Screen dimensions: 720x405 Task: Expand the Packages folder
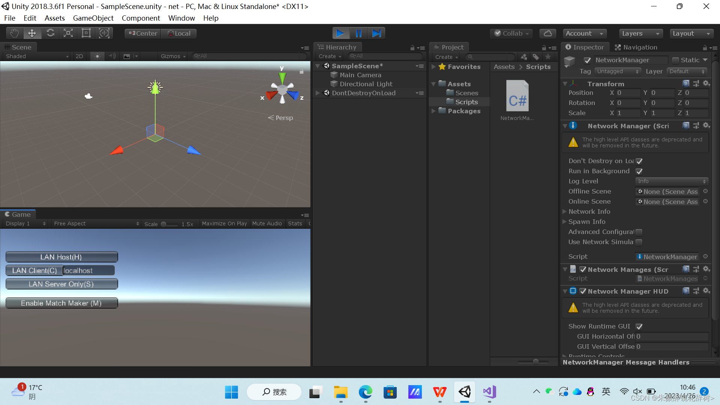point(433,111)
